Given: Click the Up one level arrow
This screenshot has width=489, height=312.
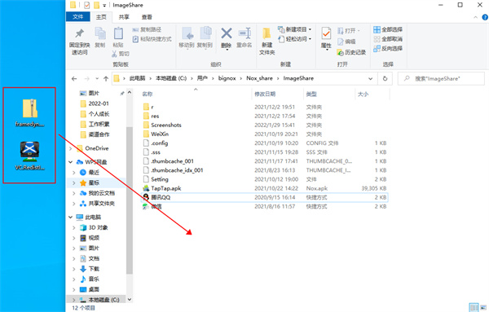Looking at the screenshot, I should pyautogui.click(x=106, y=78).
